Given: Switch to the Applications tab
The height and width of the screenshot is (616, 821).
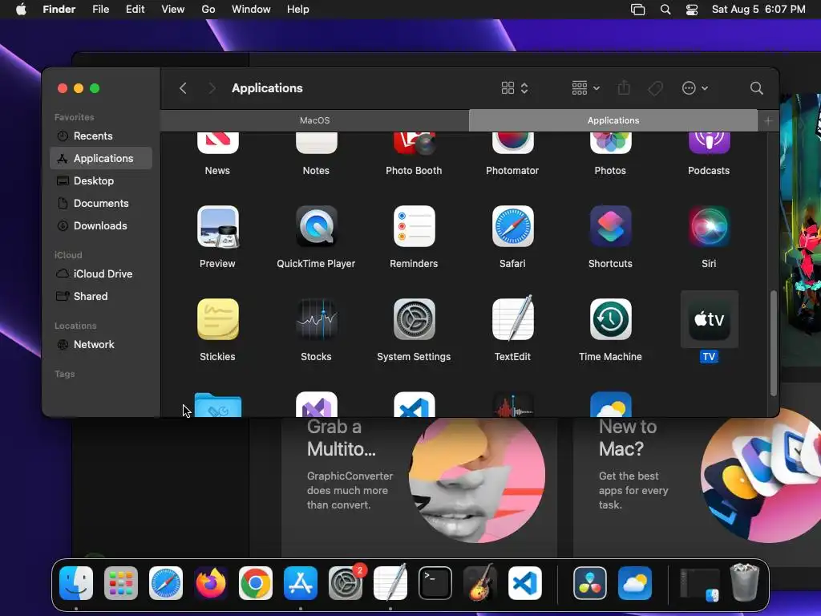Looking at the screenshot, I should 613,120.
